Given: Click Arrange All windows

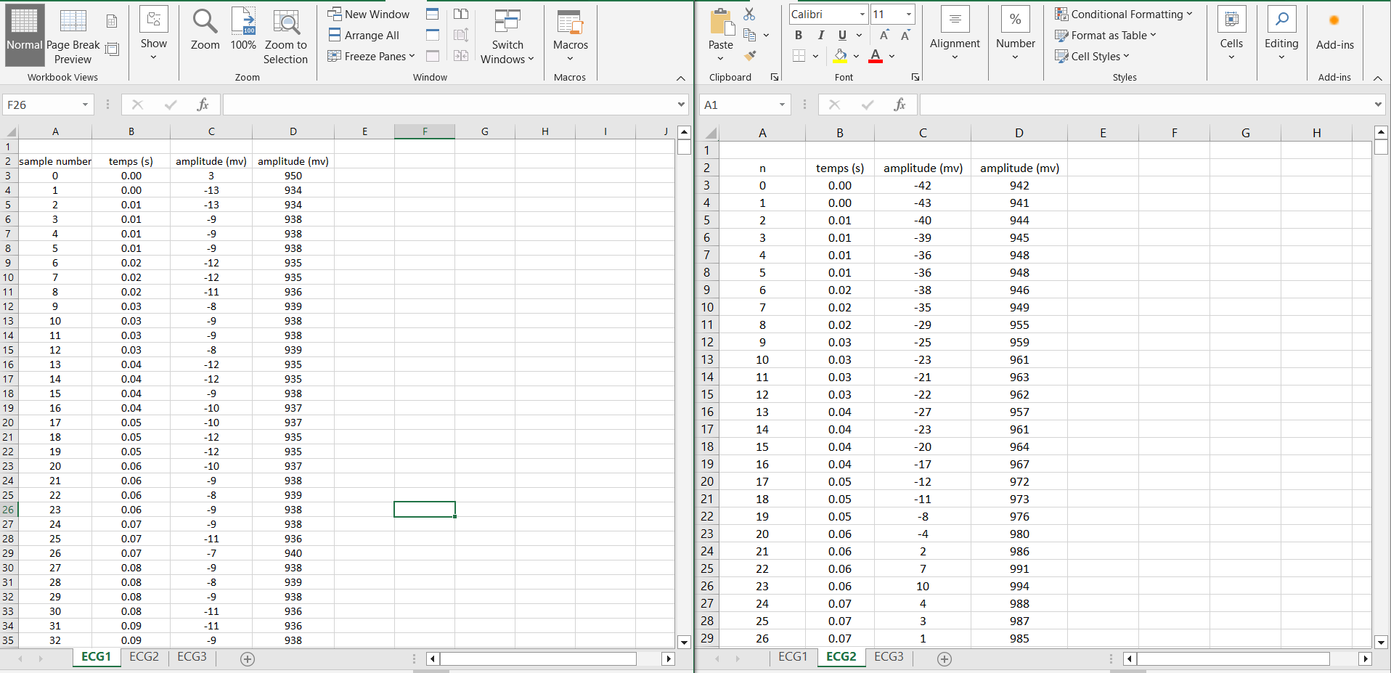Looking at the screenshot, I should pyautogui.click(x=364, y=35).
